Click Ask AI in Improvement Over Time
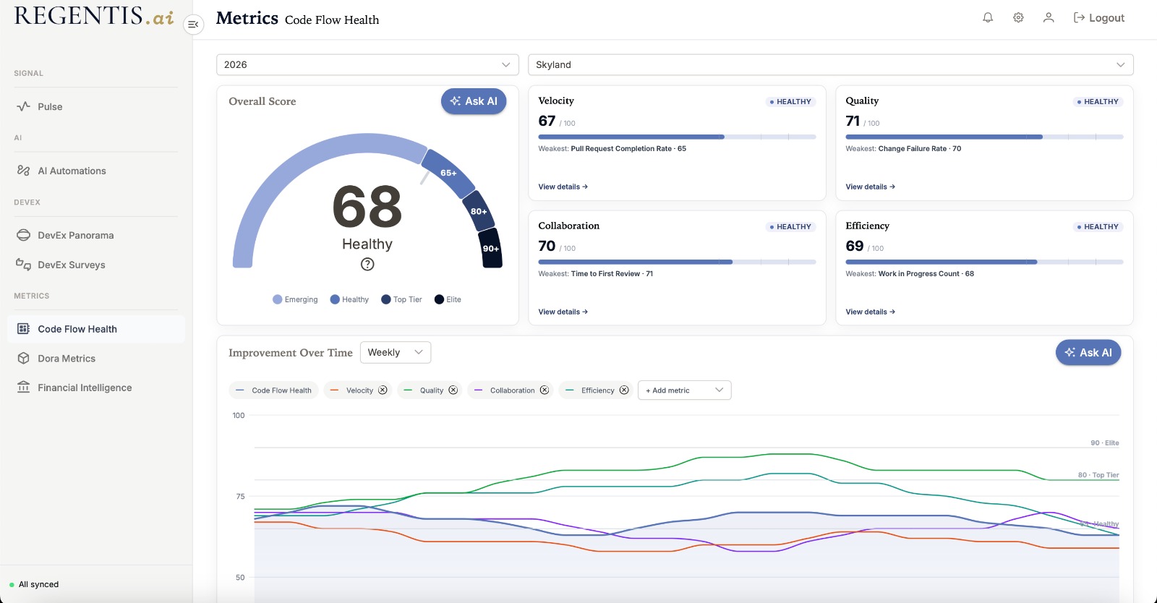Screen dimensions: 1157x603 click(x=1088, y=353)
